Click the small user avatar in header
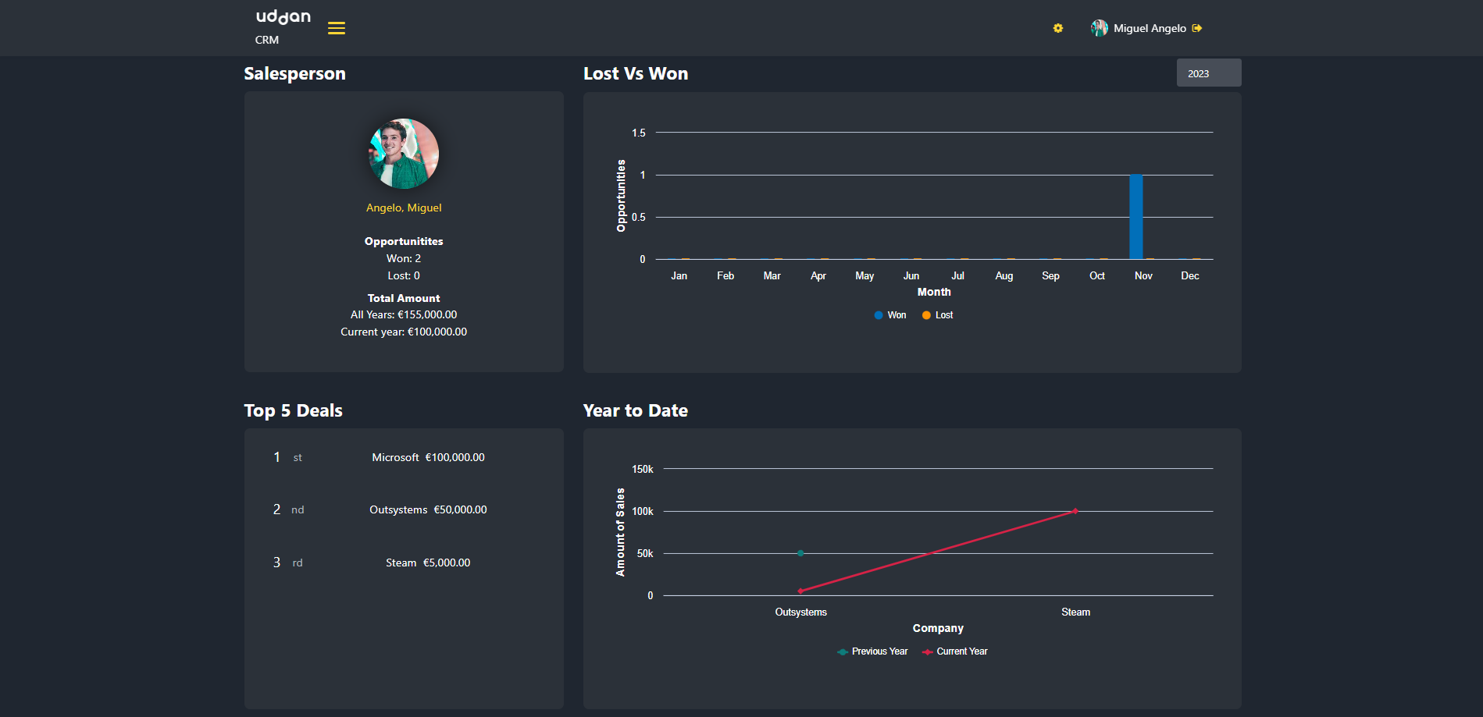 1100,28
